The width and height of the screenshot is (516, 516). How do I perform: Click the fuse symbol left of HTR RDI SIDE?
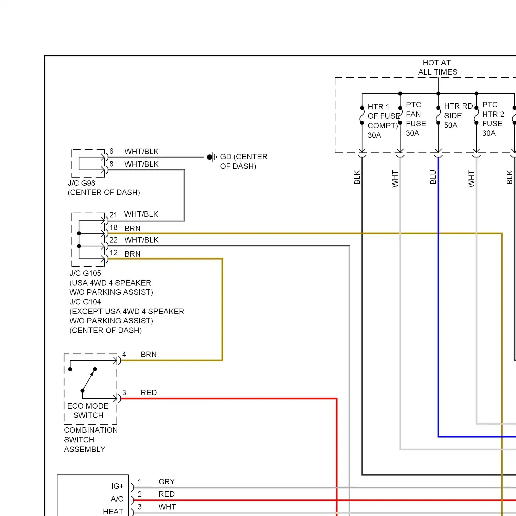(x=438, y=115)
